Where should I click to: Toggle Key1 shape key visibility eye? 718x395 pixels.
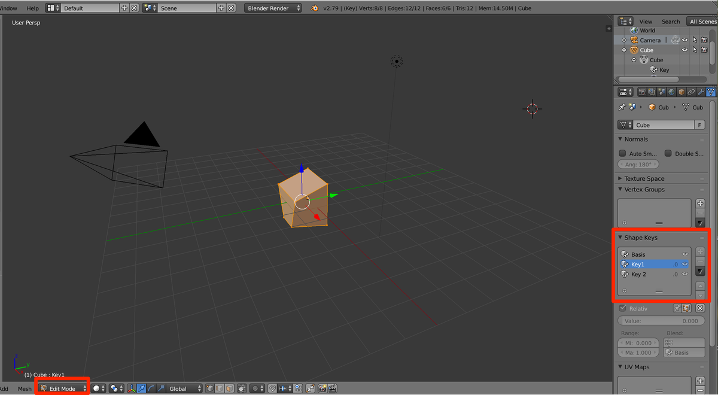(x=686, y=263)
